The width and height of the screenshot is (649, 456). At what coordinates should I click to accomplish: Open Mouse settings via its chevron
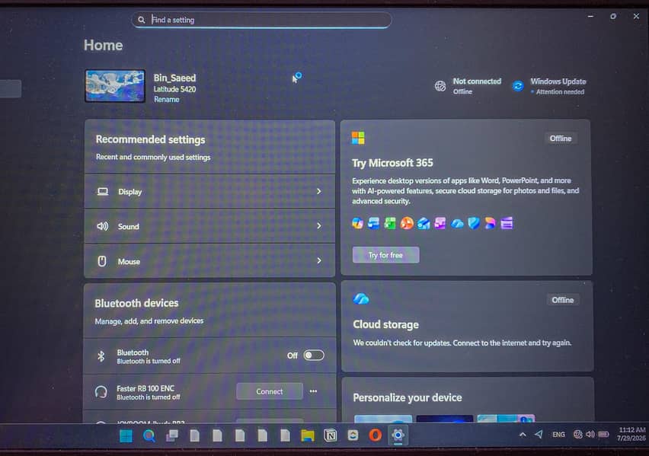(318, 260)
